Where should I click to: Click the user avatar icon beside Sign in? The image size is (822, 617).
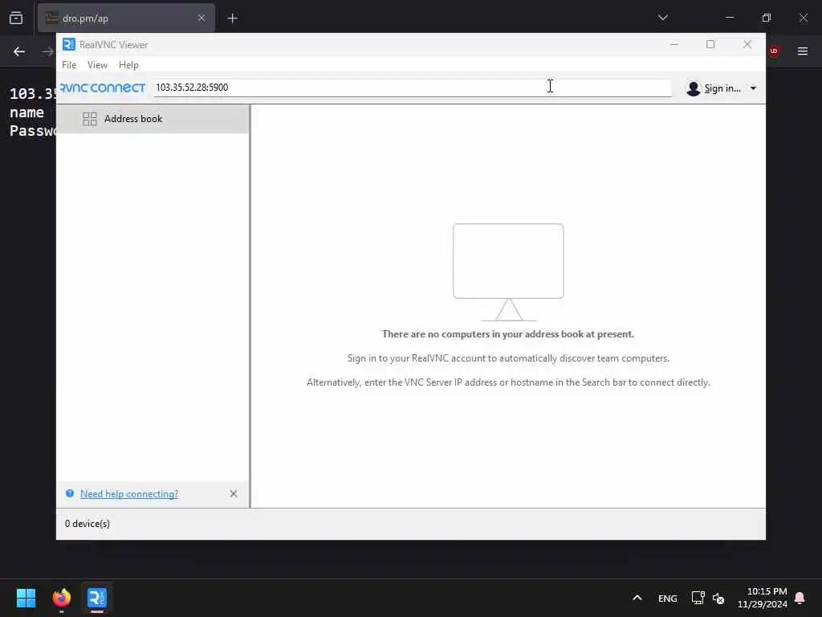(693, 88)
